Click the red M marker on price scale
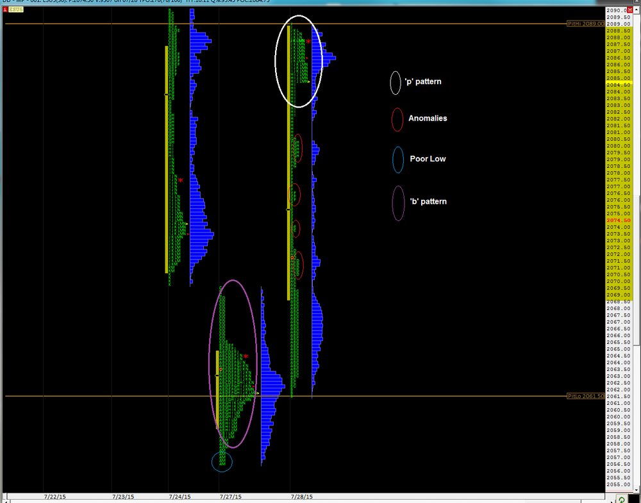 (x=629, y=10)
